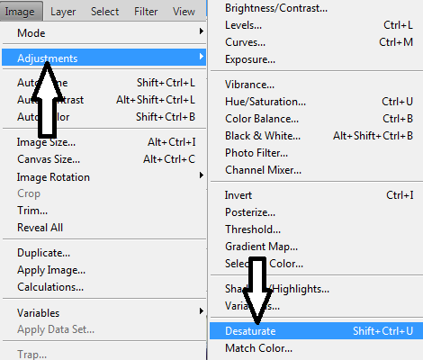Open the Select menu
The width and height of the screenshot is (423, 360).
[104, 12]
